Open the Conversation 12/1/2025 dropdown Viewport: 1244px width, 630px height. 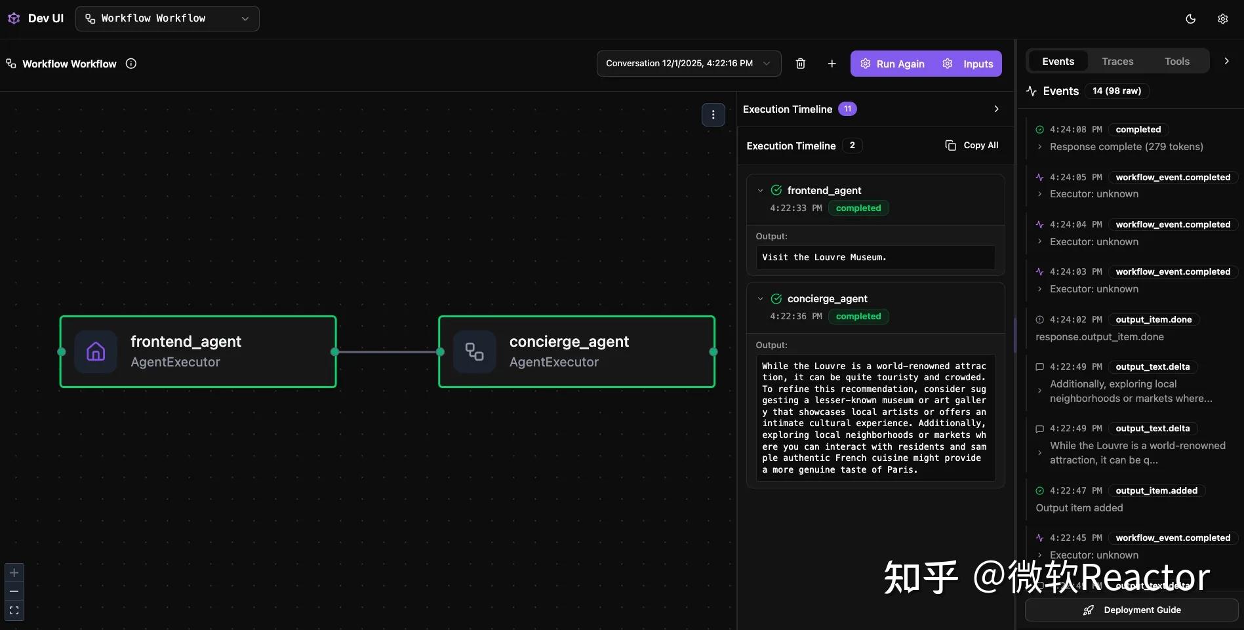[x=687, y=64]
